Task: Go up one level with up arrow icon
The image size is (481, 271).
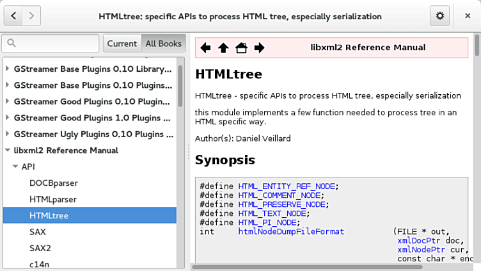Action: [223, 47]
